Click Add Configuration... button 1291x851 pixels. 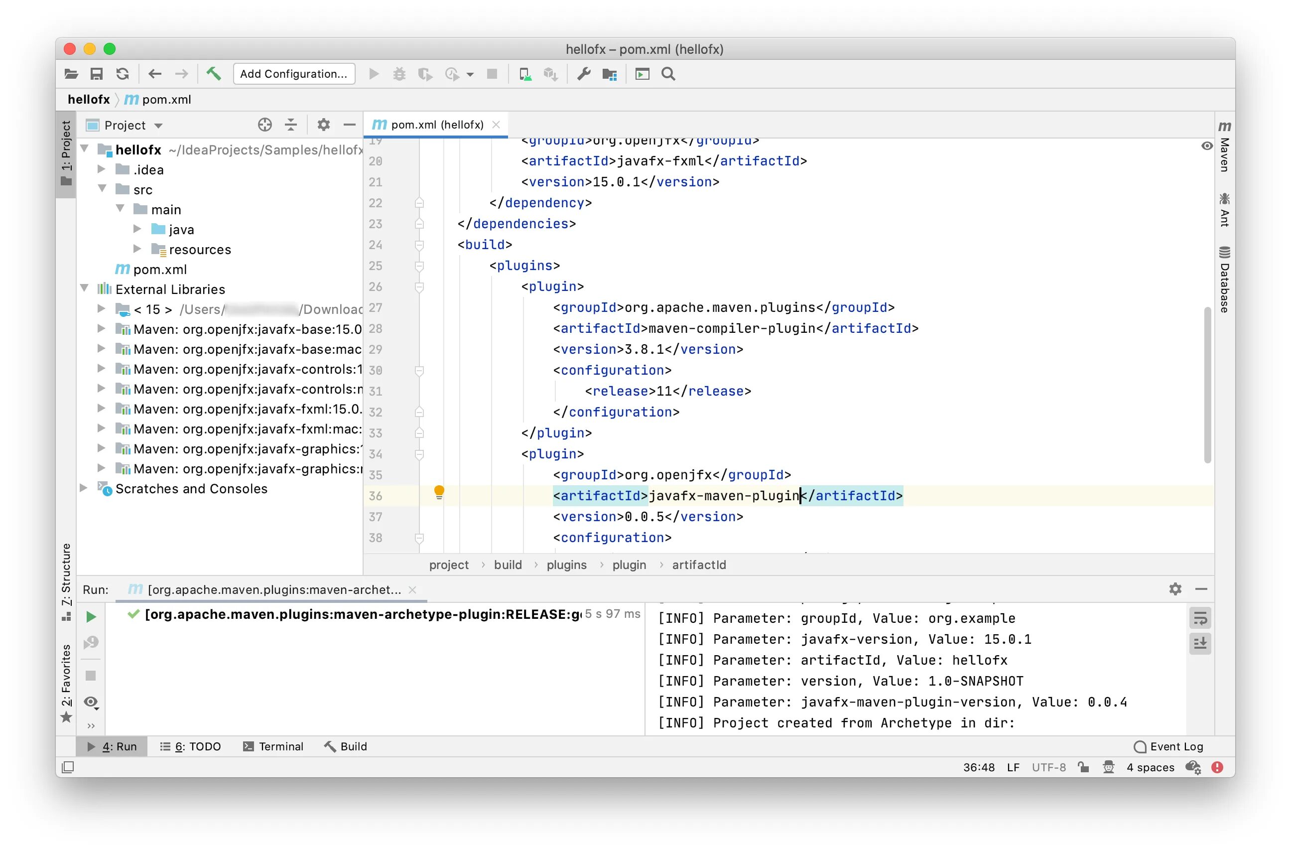294,74
